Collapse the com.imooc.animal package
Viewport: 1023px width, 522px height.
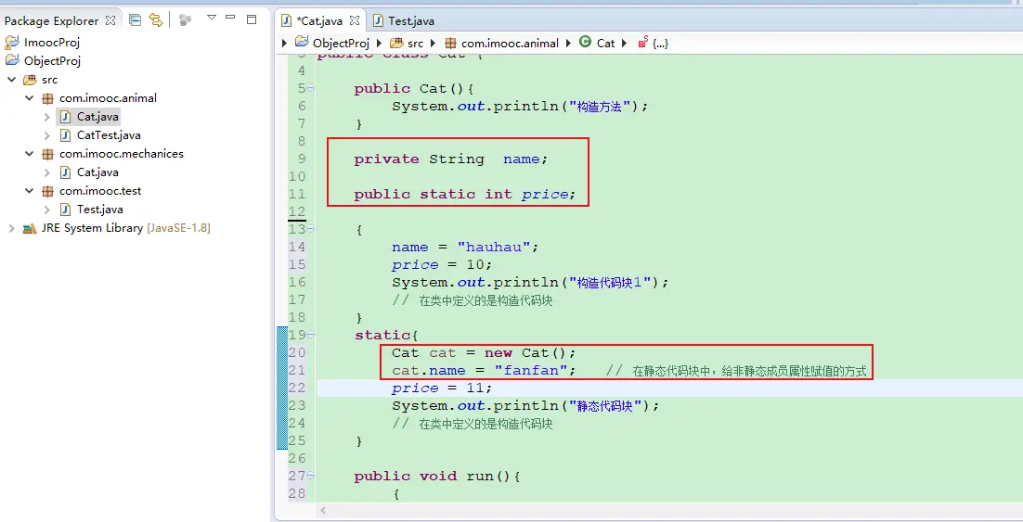tap(30, 98)
